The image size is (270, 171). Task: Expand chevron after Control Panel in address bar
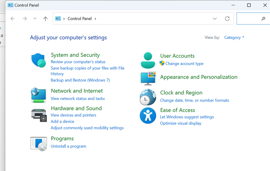(x=95, y=19)
